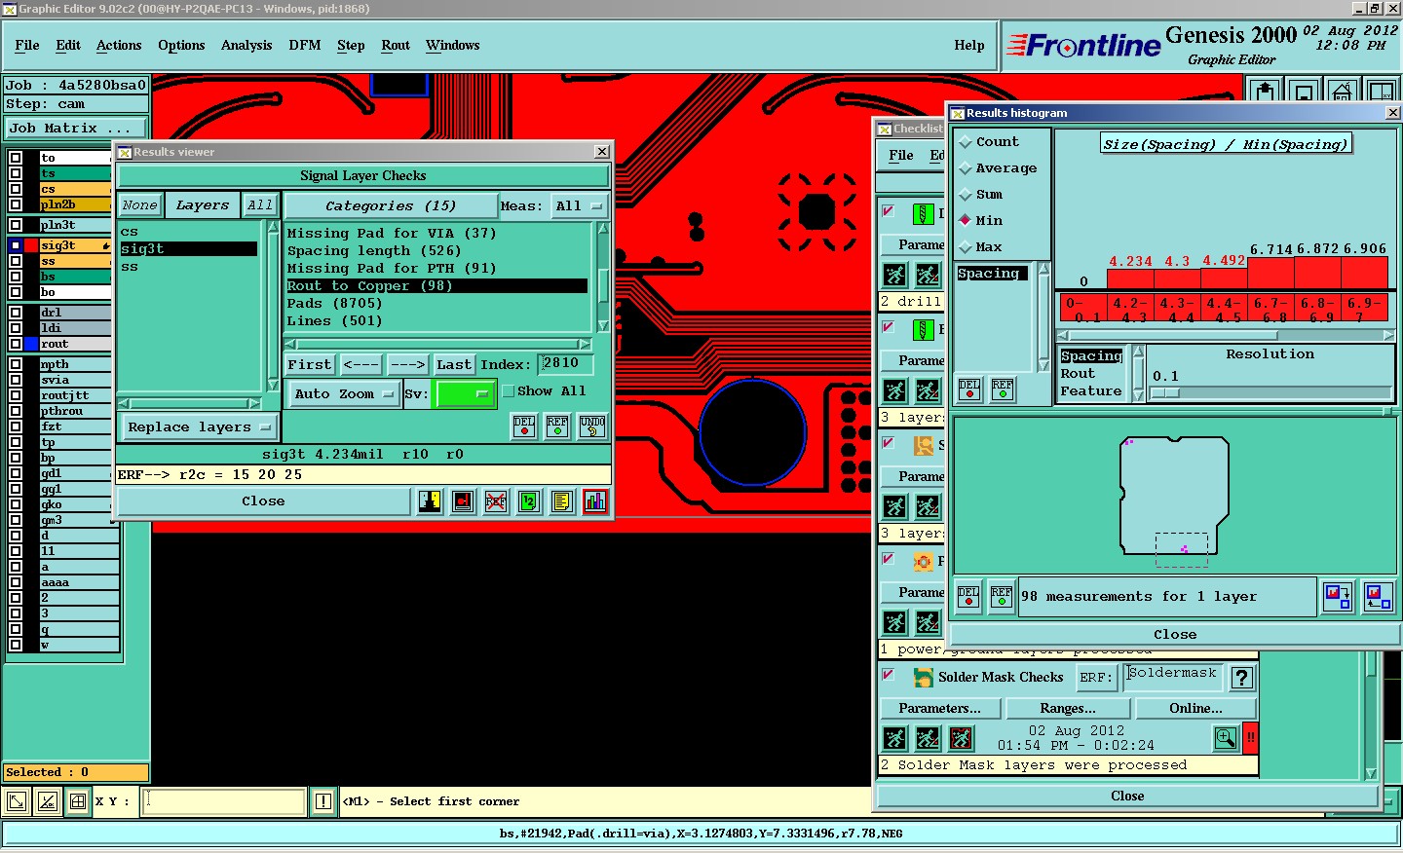Image resolution: width=1403 pixels, height=853 pixels.
Task: Click DEL icon beside measurements text in histogram
Action: click(x=968, y=596)
